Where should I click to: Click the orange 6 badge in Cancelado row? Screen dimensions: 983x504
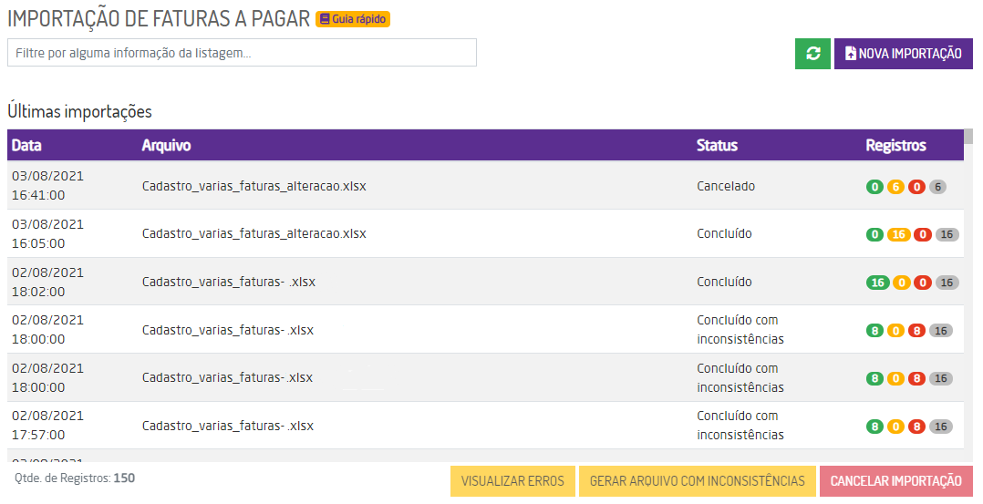(895, 187)
